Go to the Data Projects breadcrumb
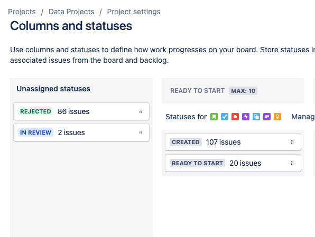This screenshot has width=315, height=237. pyautogui.click(x=71, y=12)
